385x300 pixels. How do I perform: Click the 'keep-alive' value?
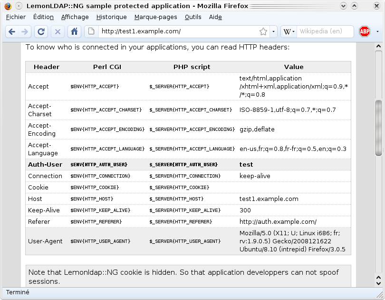[255, 176]
